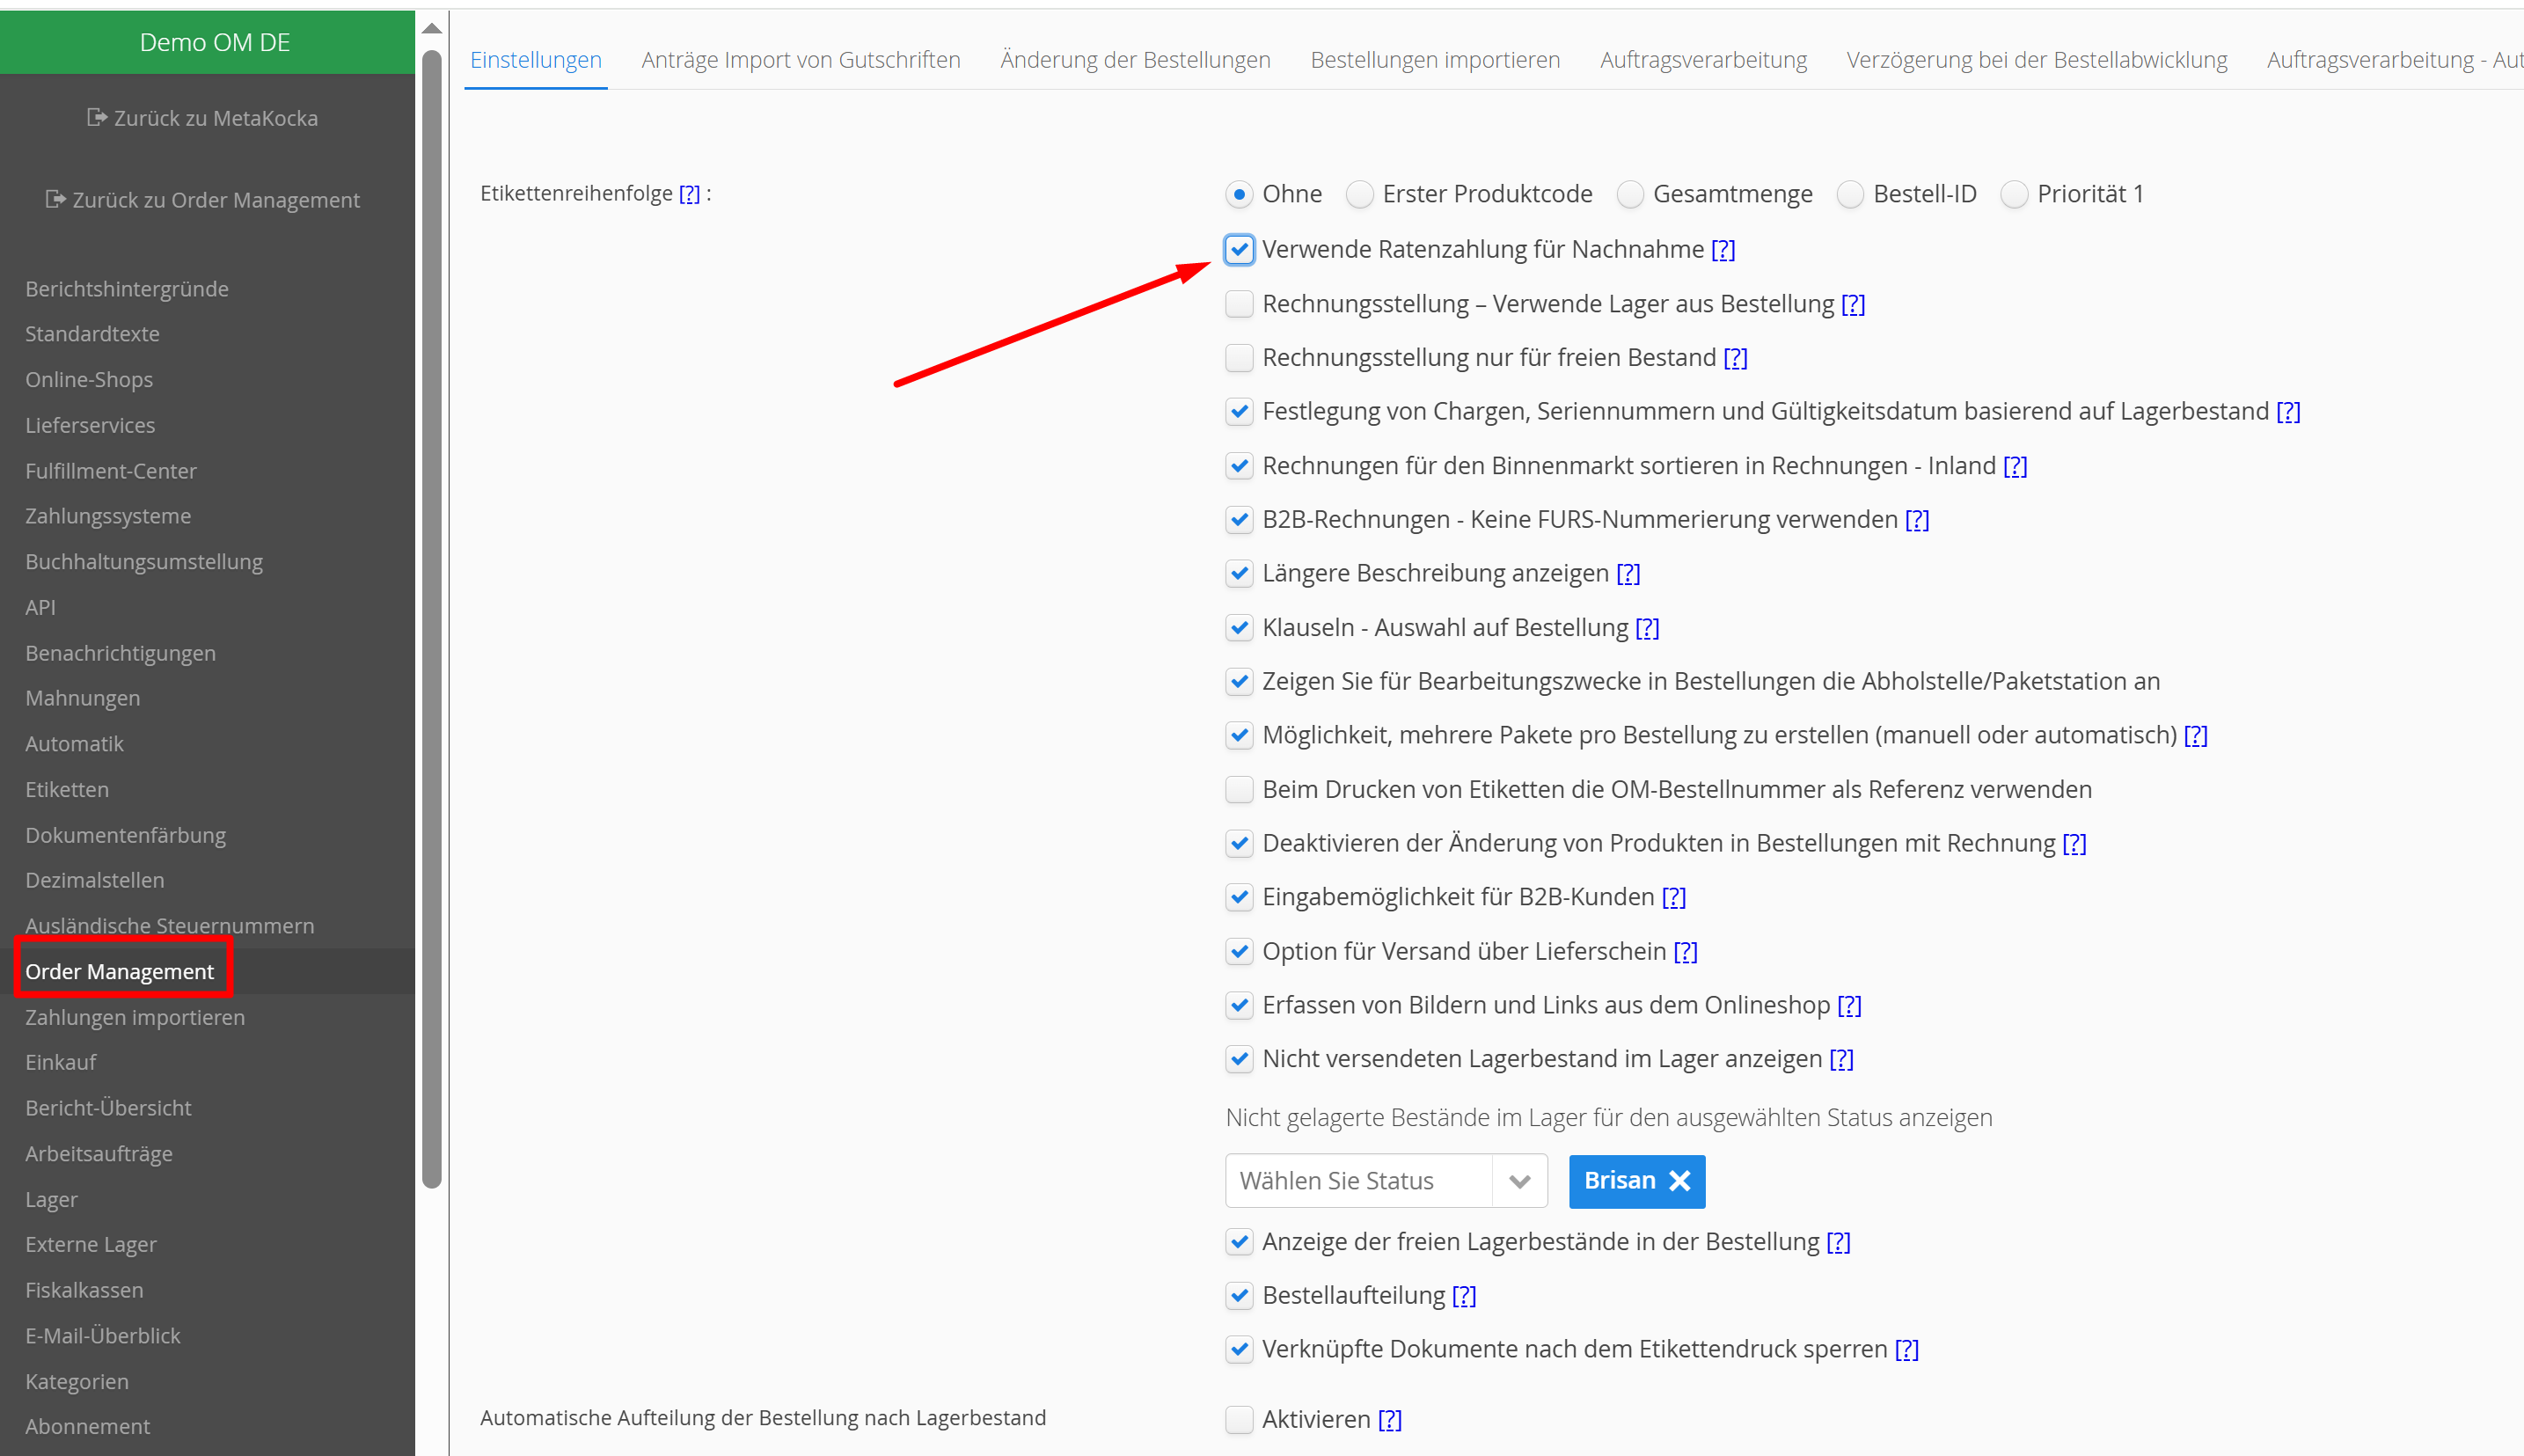Click exit icon beside Zurück zu Order Management
Screen dimensions: 2524x1456
[55, 199]
